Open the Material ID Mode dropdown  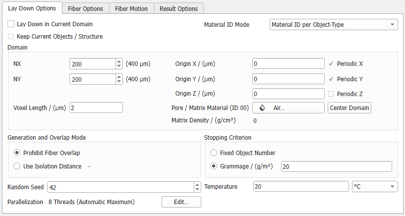[x=334, y=24]
